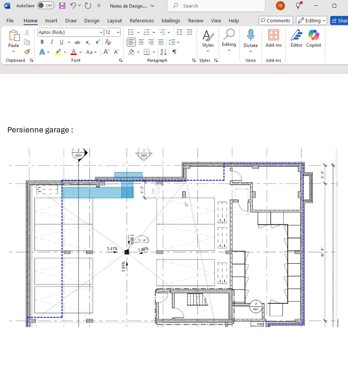Image resolution: width=348 pixels, height=370 pixels.
Task: Click the Format Painter icon
Action: coord(27,52)
